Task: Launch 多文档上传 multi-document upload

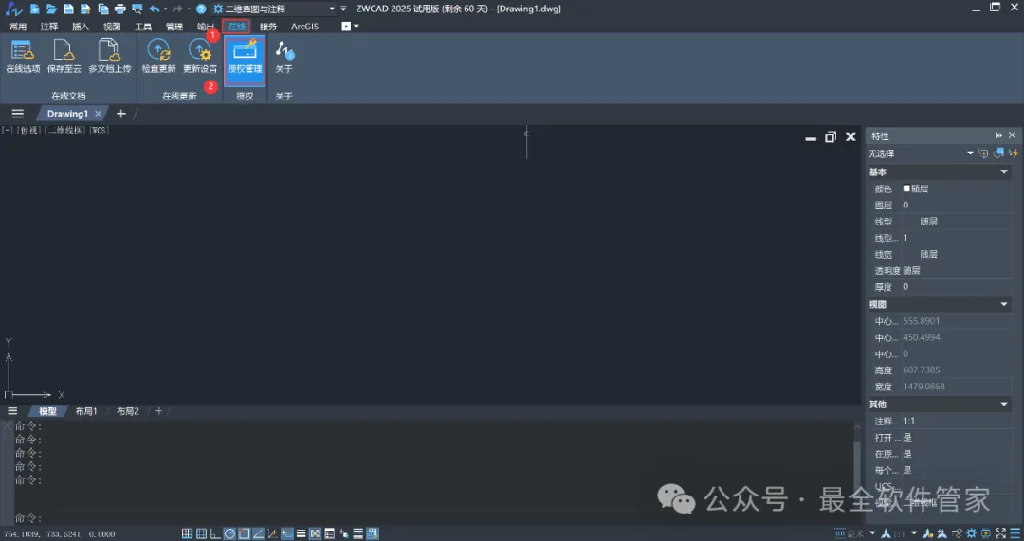Action: [109, 57]
